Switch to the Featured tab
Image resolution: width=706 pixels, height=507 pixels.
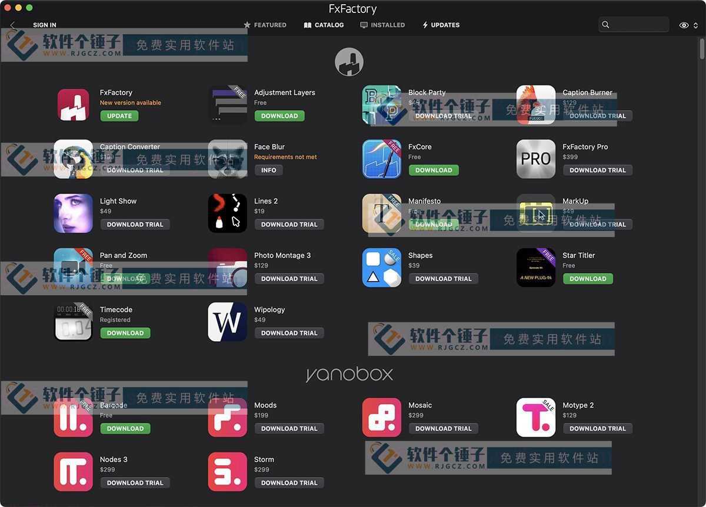[x=265, y=25]
